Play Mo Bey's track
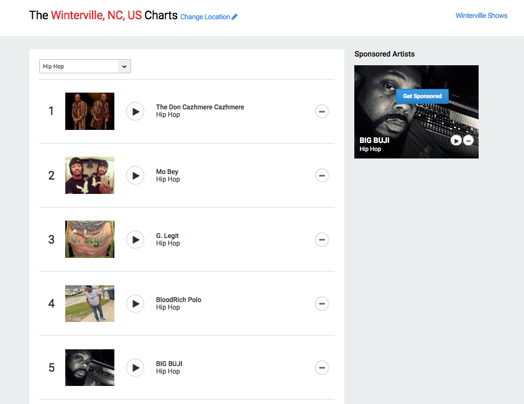Image resolution: width=524 pixels, height=404 pixels. [136, 175]
